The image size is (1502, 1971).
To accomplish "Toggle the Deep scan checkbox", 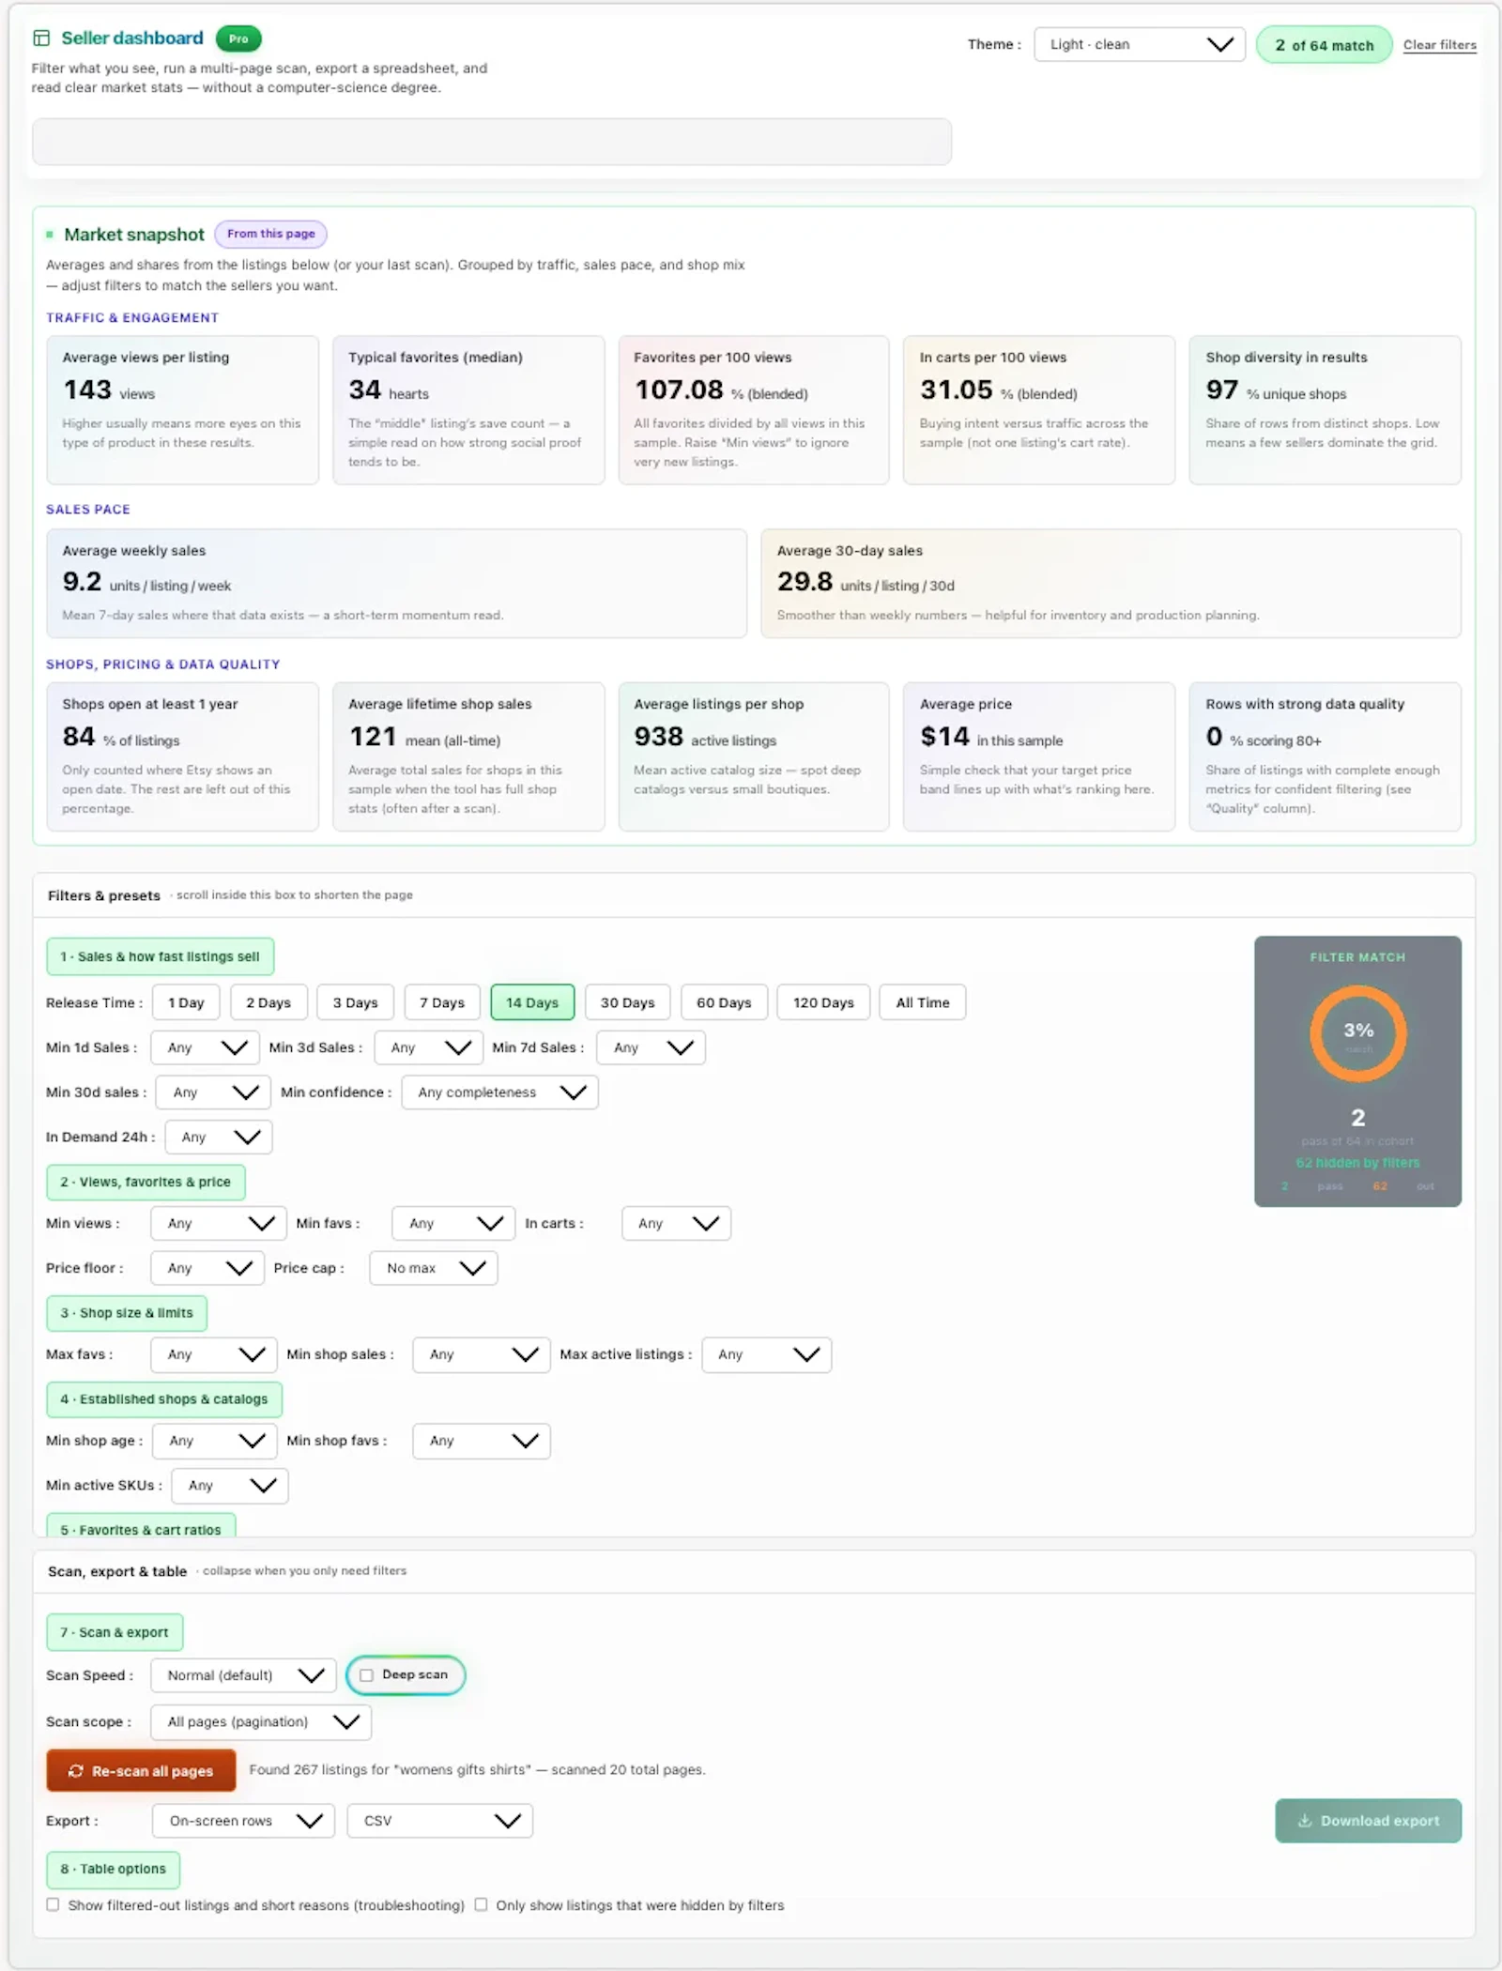I will click(x=366, y=1675).
